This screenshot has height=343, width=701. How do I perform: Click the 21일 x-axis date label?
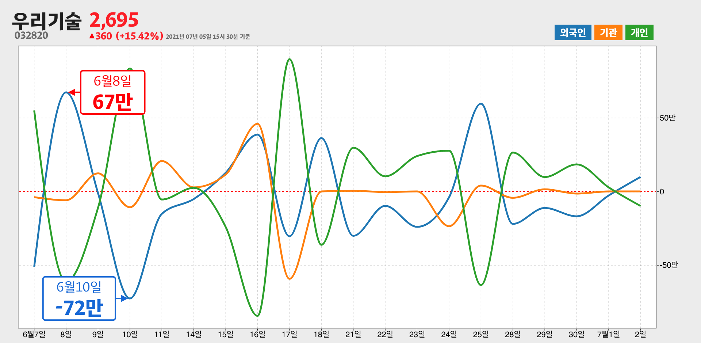pyautogui.click(x=353, y=334)
